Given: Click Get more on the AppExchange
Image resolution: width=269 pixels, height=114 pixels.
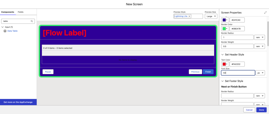Looking at the screenshot, I should coord(18,102).
